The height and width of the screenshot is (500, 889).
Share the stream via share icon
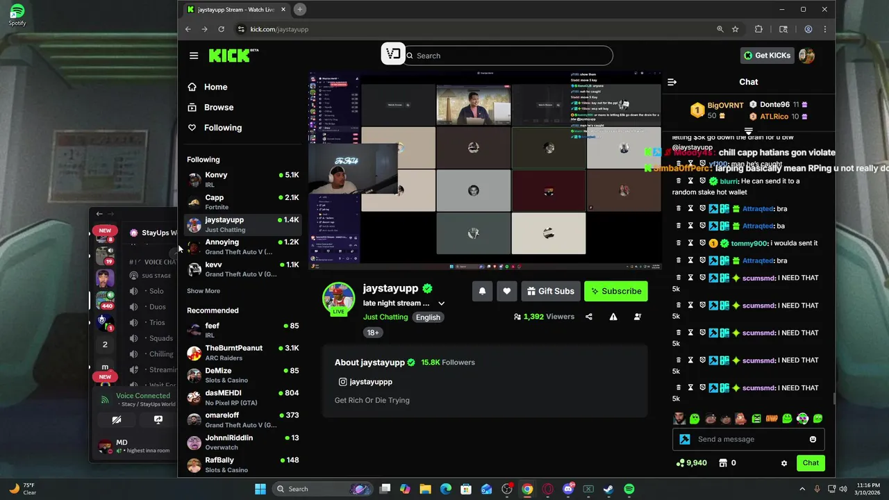click(x=589, y=317)
